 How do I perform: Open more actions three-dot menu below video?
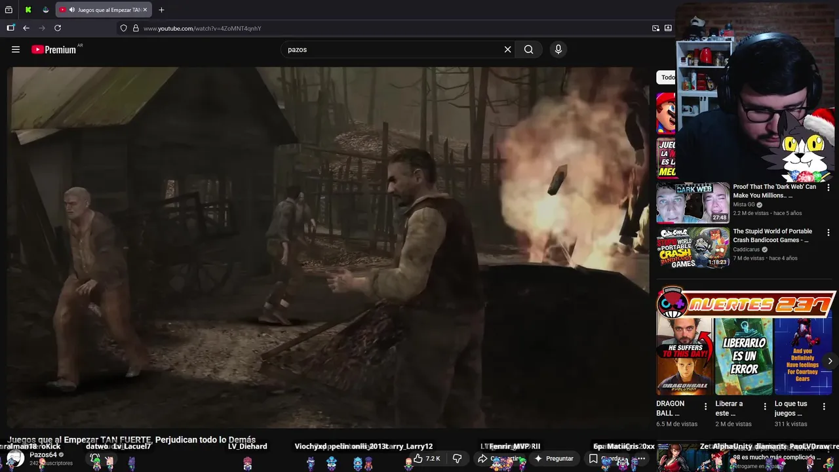[642, 458]
